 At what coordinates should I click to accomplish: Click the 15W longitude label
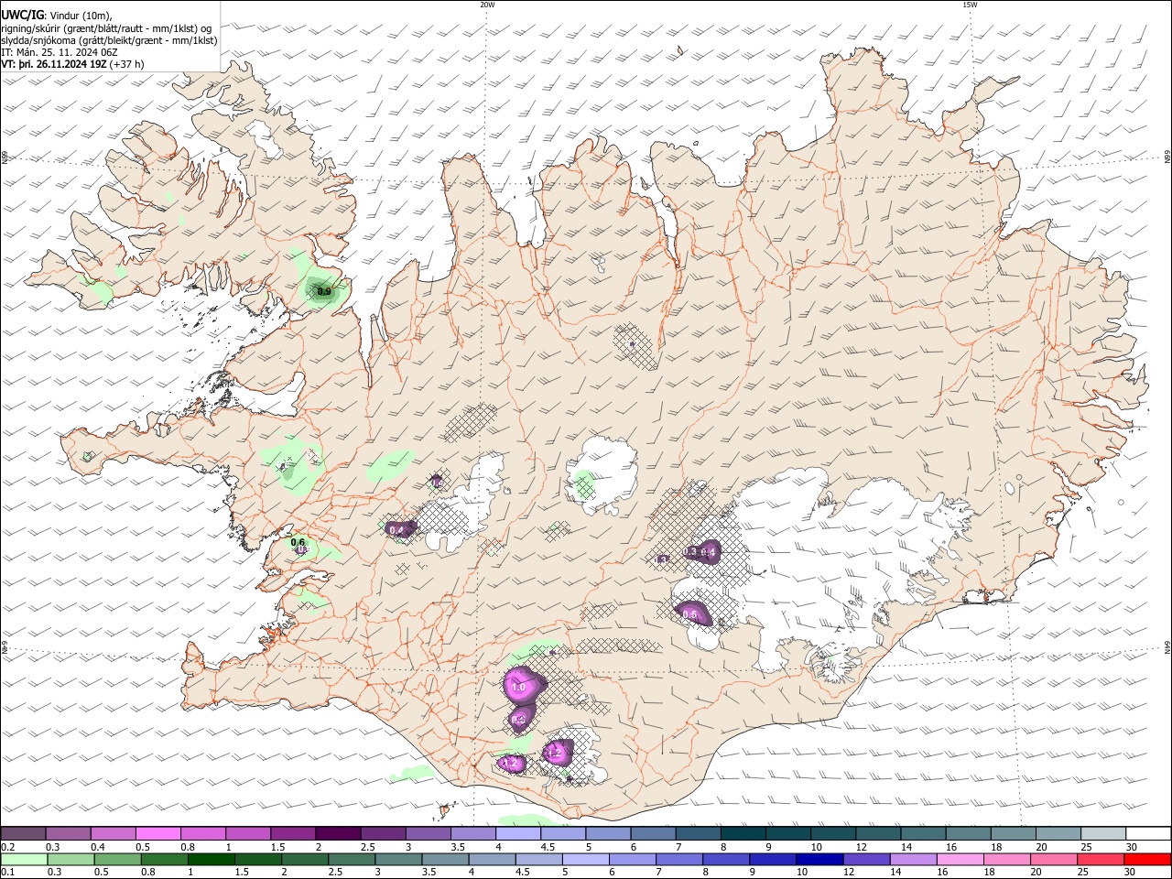coord(971,5)
